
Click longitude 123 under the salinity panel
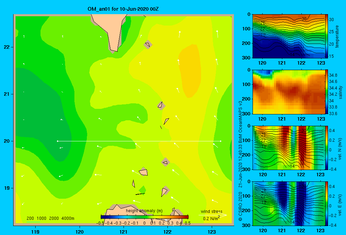tap(321, 119)
